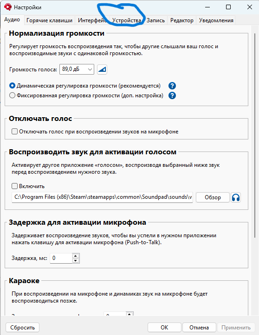Viewport: 259px width, 335px height.
Task: Confirm settings with the OK button
Action: point(164,328)
